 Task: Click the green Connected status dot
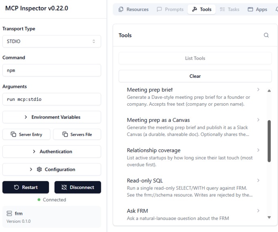coord(39,200)
